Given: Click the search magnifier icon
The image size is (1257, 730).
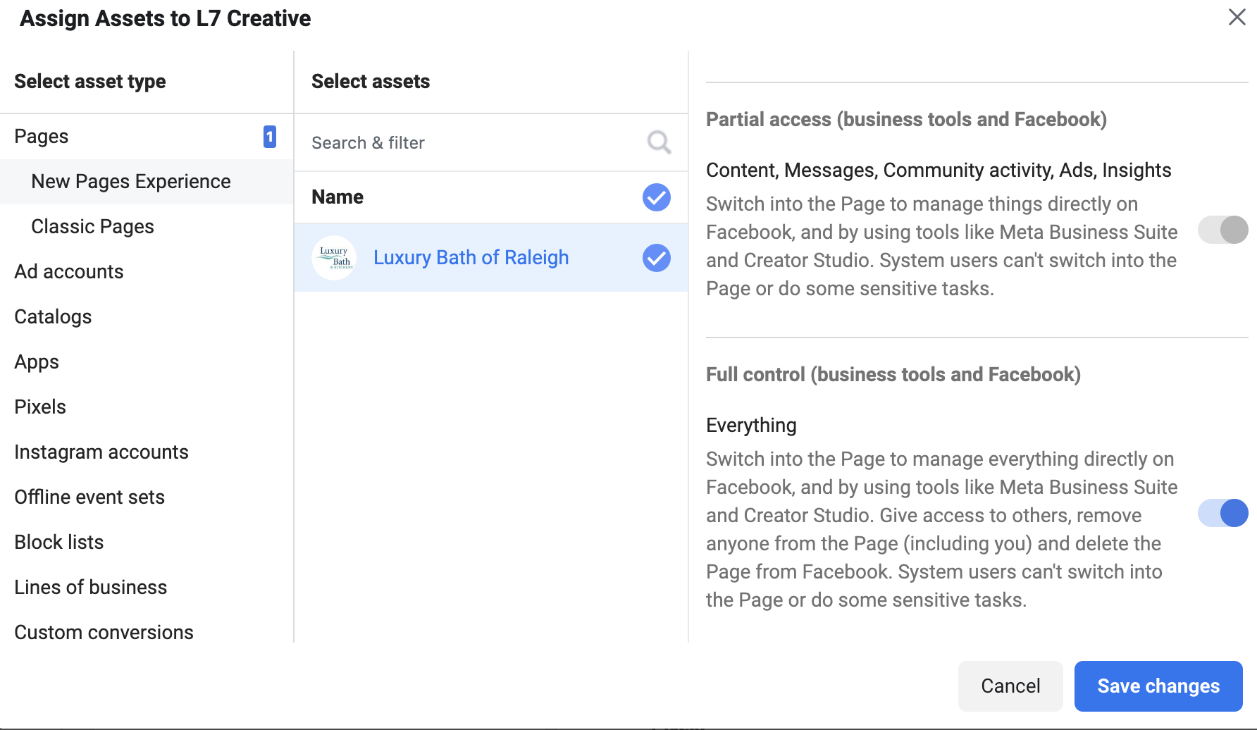Looking at the screenshot, I should 658,142.
